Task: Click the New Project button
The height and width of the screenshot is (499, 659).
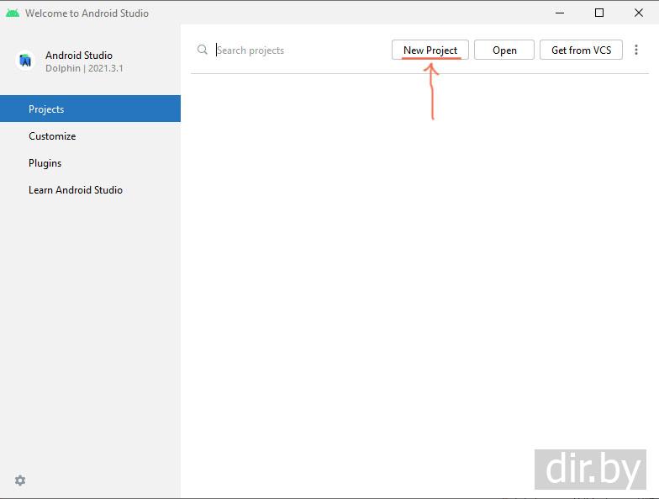Action: (430, 50)
